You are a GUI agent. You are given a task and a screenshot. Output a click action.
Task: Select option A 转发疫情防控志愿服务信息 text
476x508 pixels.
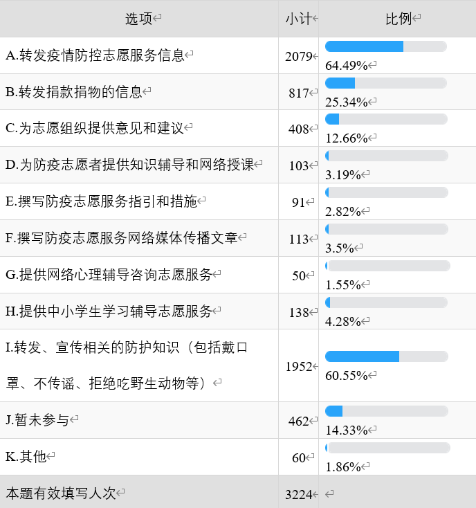coord(95,55)
